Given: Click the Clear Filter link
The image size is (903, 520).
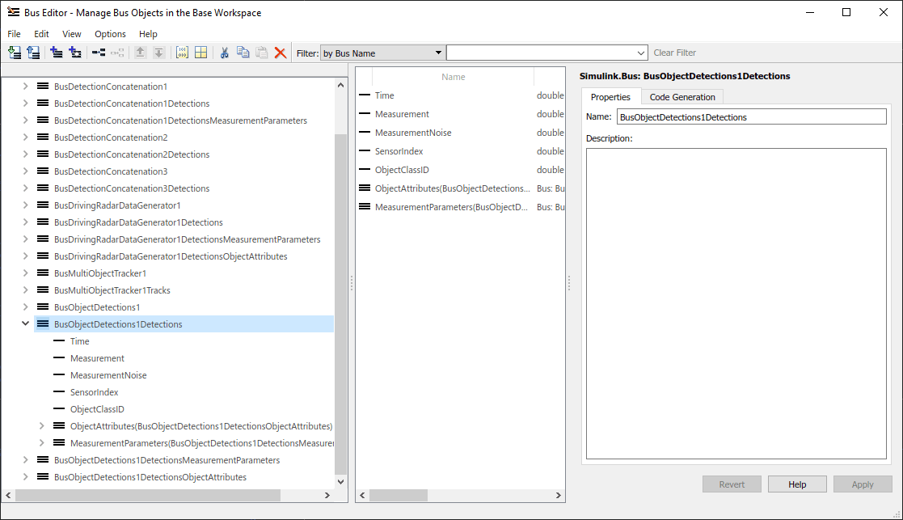Looking at the screenshot, I should [x=674, y=53].
